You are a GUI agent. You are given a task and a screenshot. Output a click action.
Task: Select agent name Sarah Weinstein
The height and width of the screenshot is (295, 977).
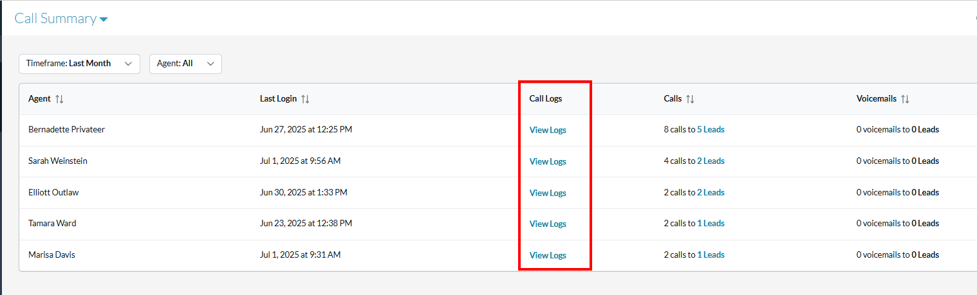(x=58, y=161)
